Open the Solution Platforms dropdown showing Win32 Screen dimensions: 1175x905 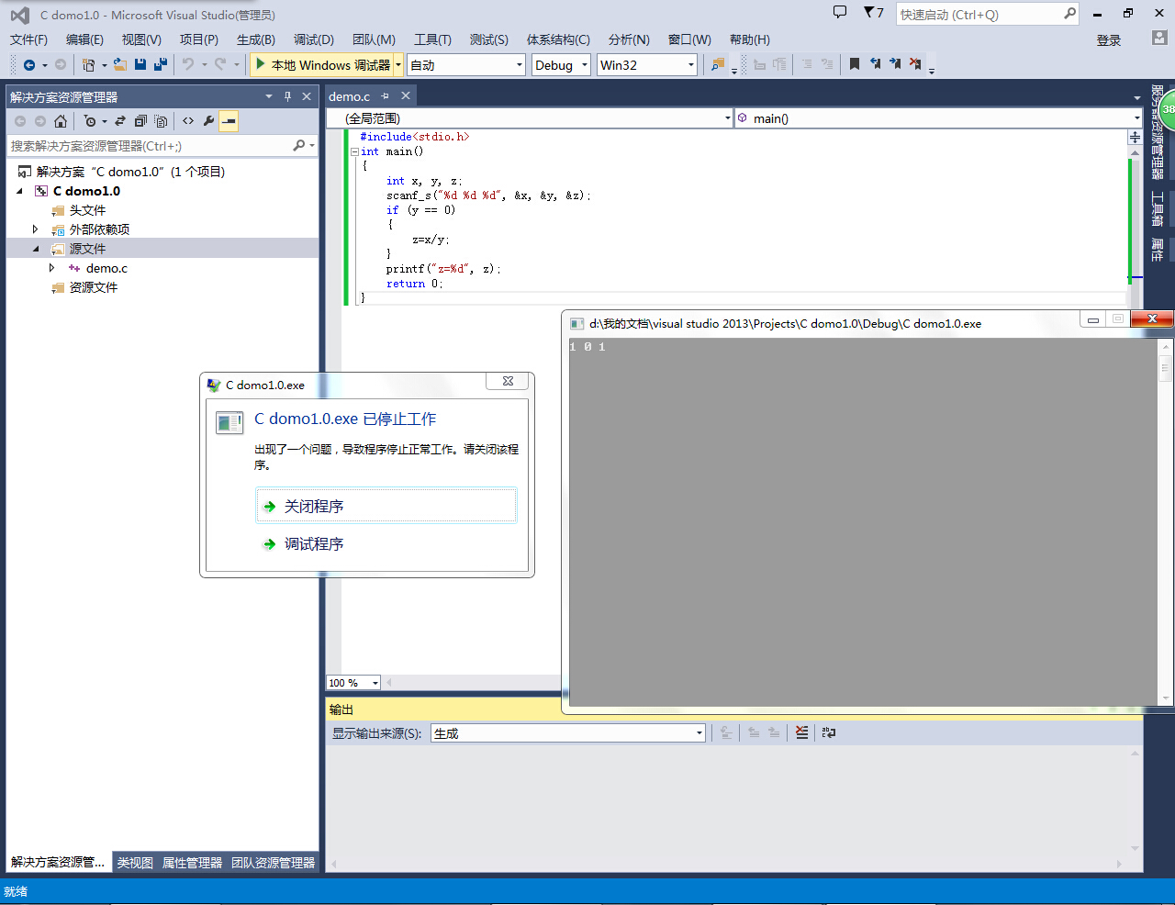tap(647, 65)
